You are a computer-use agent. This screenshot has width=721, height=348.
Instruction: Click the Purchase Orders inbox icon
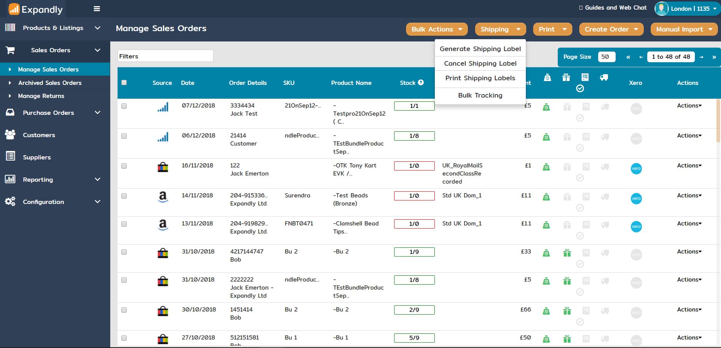tap(10, 113)
